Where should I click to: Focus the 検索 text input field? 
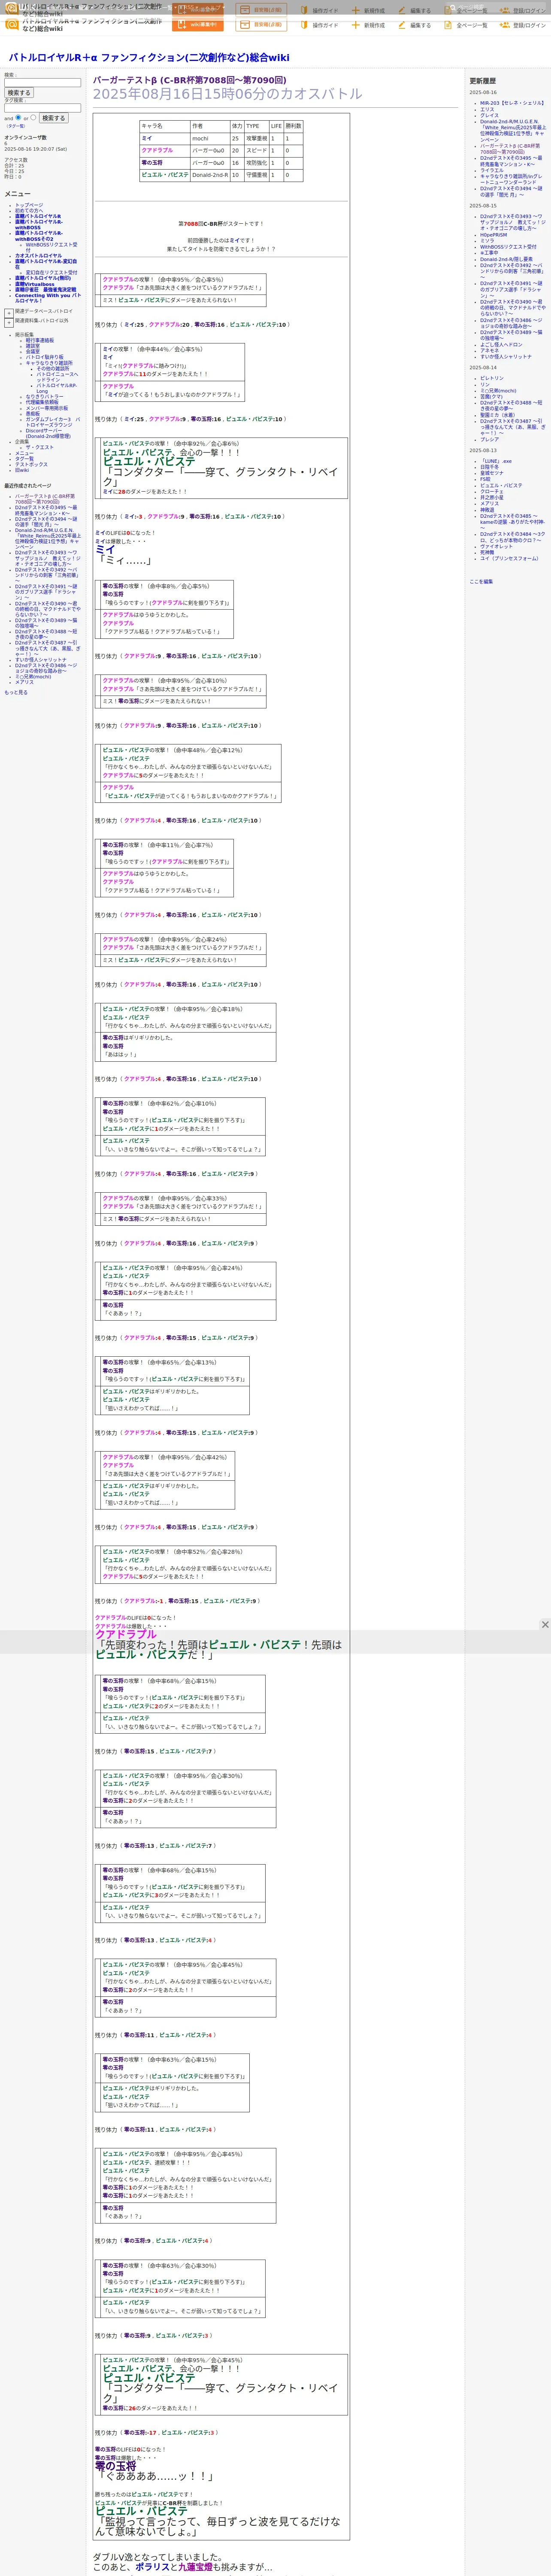[42, 82]
